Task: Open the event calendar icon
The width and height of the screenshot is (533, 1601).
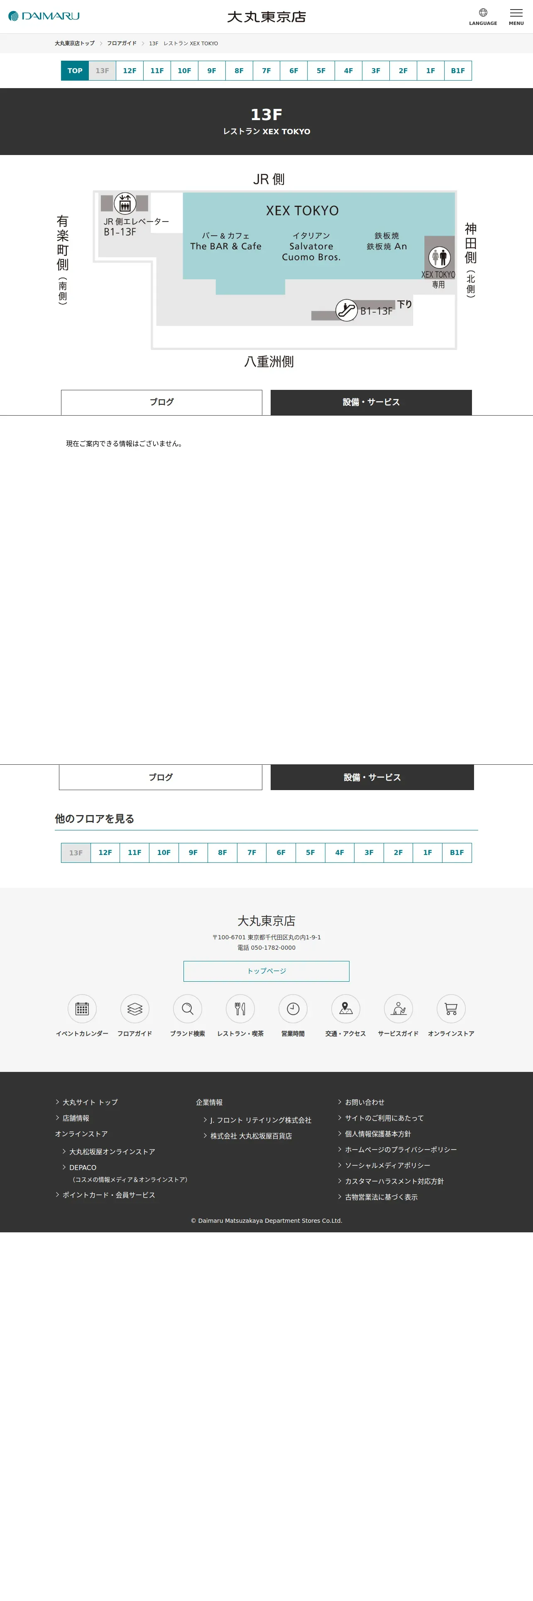Action: (x=82, y=1009)
